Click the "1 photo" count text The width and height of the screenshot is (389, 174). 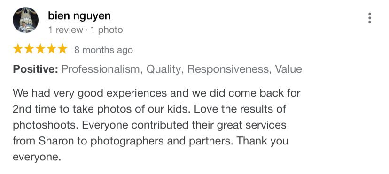107,30
